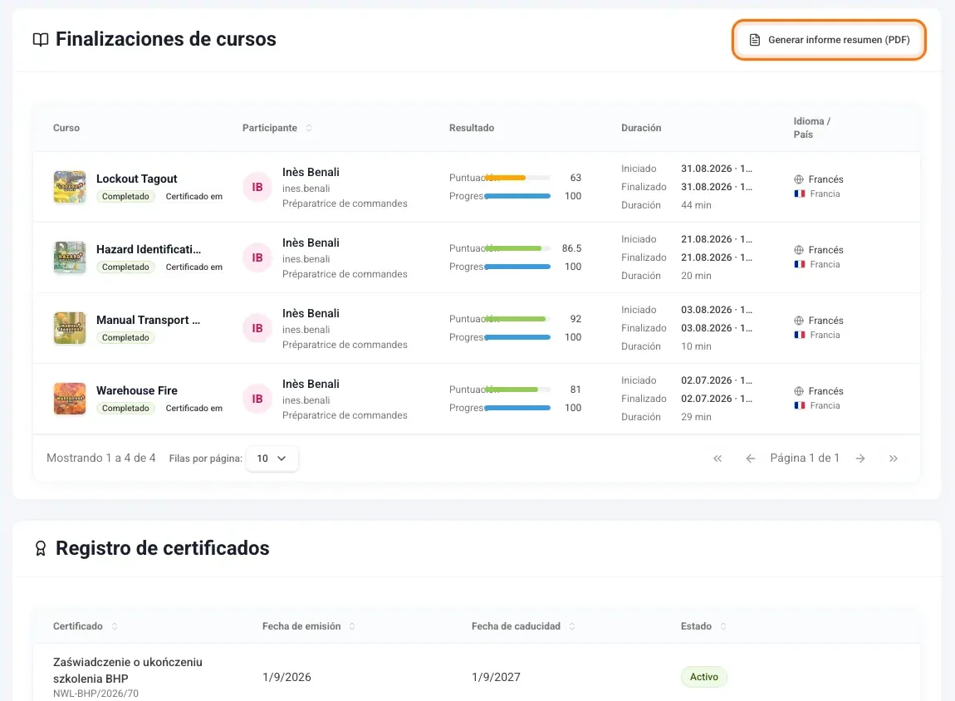Click the 20 min duration value
Image resolution: width=955 pixels, height=701 pixels.
coord(696,276)
